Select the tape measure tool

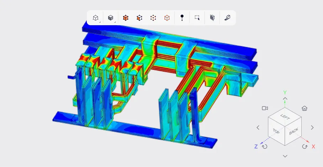pos(227,18)
